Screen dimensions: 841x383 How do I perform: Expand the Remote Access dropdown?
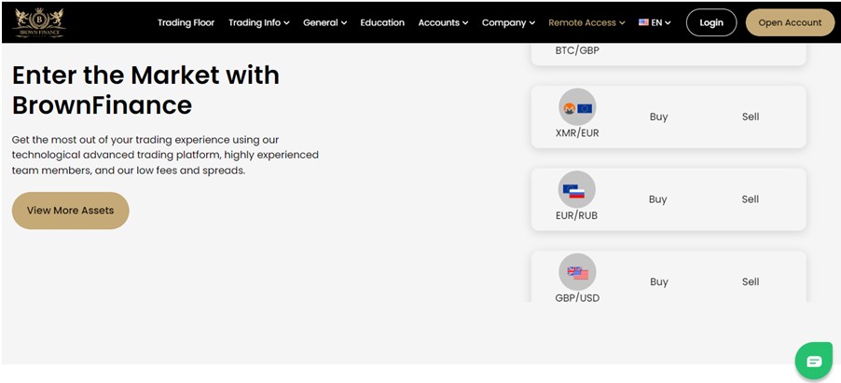(x=586, y=22)
